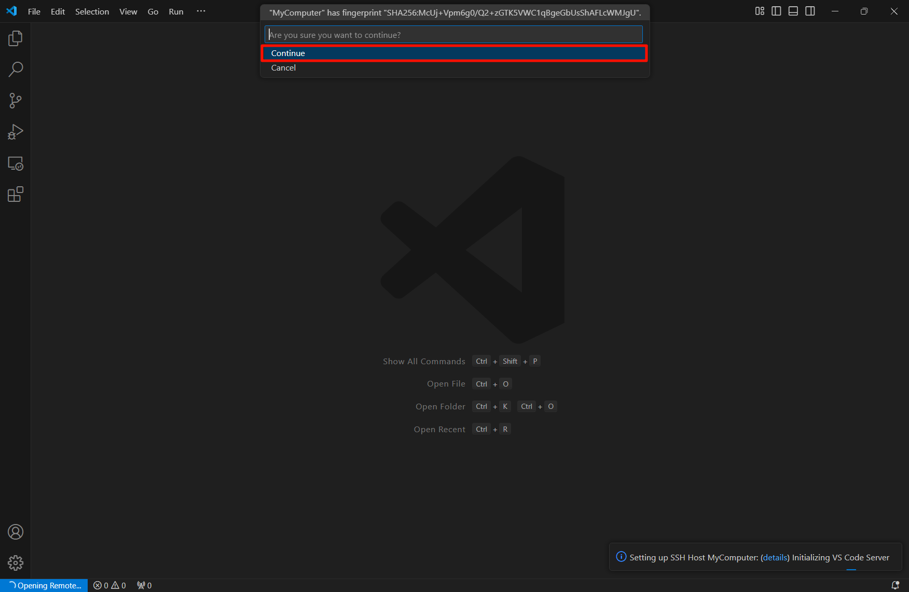Open the File menu

tap(34, 11)
